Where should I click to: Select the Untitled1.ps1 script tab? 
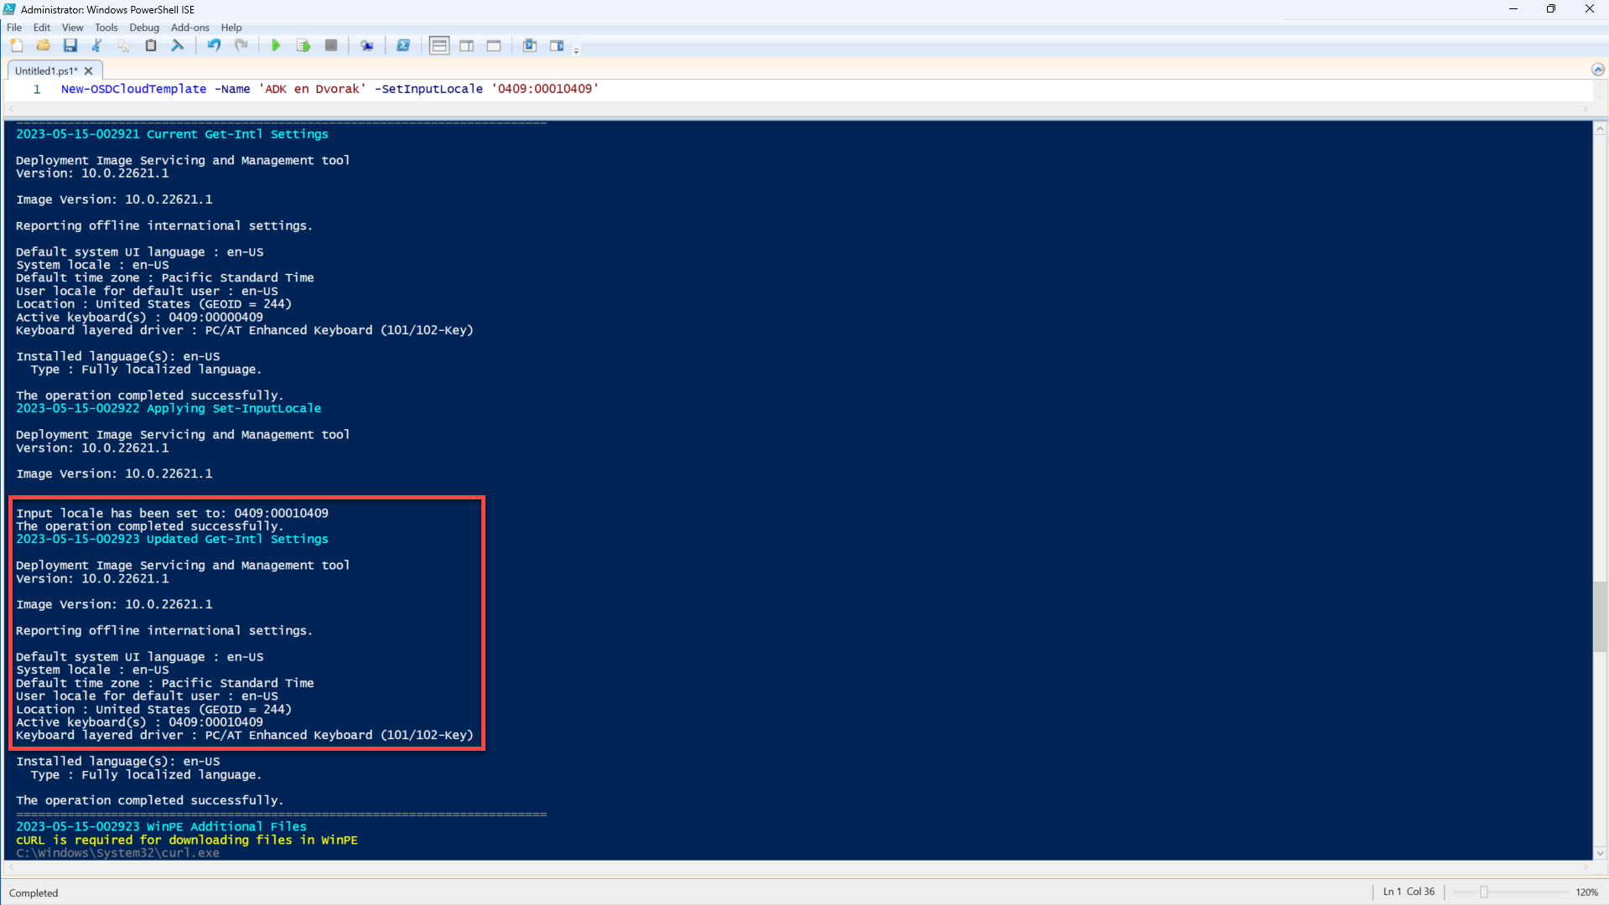click(x=46, y=71)
